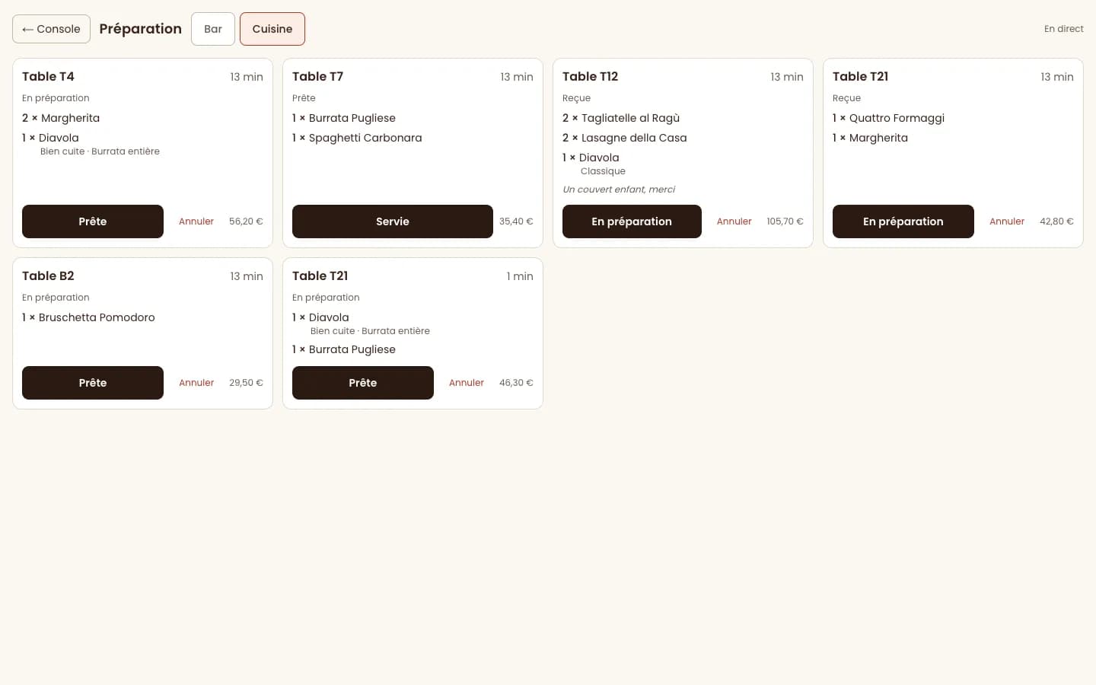Select the 2 × Margherita line
This screenshot has width=1096, height=685.
click(x=61, y=118)
